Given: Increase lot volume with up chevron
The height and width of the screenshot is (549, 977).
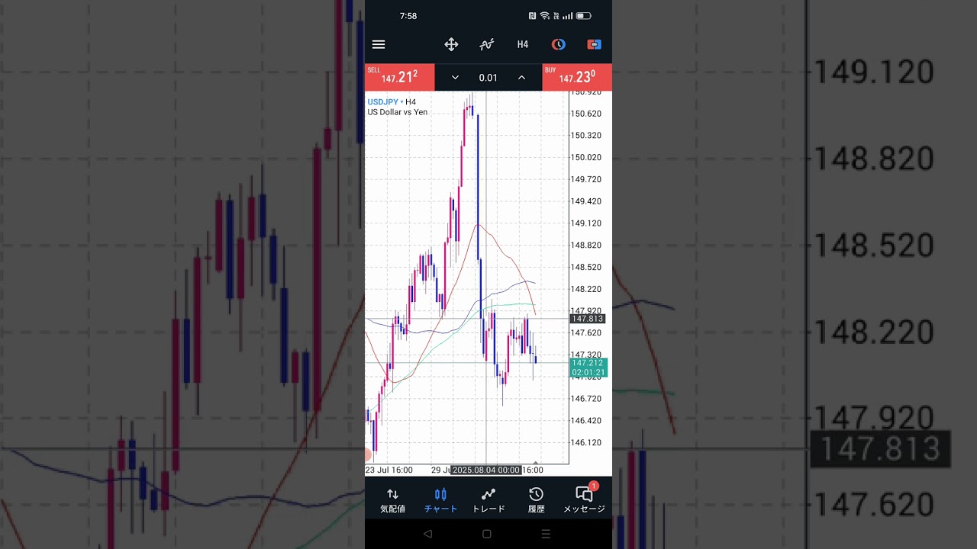Looking at the screenshot, I should coord(521,78).
